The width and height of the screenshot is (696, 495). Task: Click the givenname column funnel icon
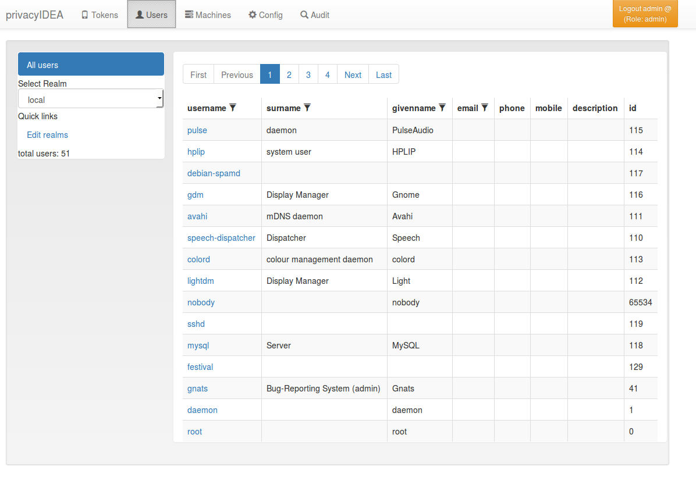tap(442, 108)
